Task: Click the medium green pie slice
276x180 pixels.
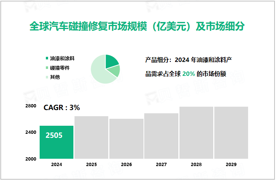Action: (115, 70)
